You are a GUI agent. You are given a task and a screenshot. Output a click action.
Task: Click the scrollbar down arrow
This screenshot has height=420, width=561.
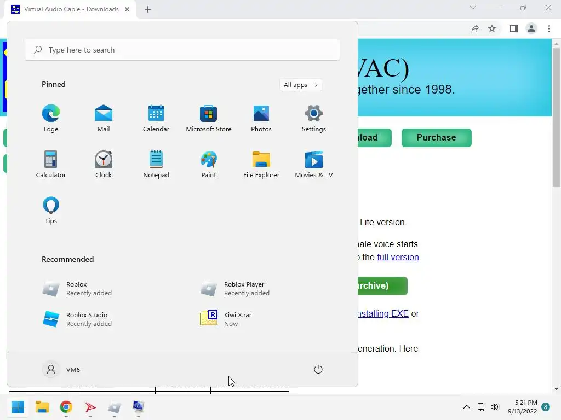pyautogui.click(x=556, y=389)
